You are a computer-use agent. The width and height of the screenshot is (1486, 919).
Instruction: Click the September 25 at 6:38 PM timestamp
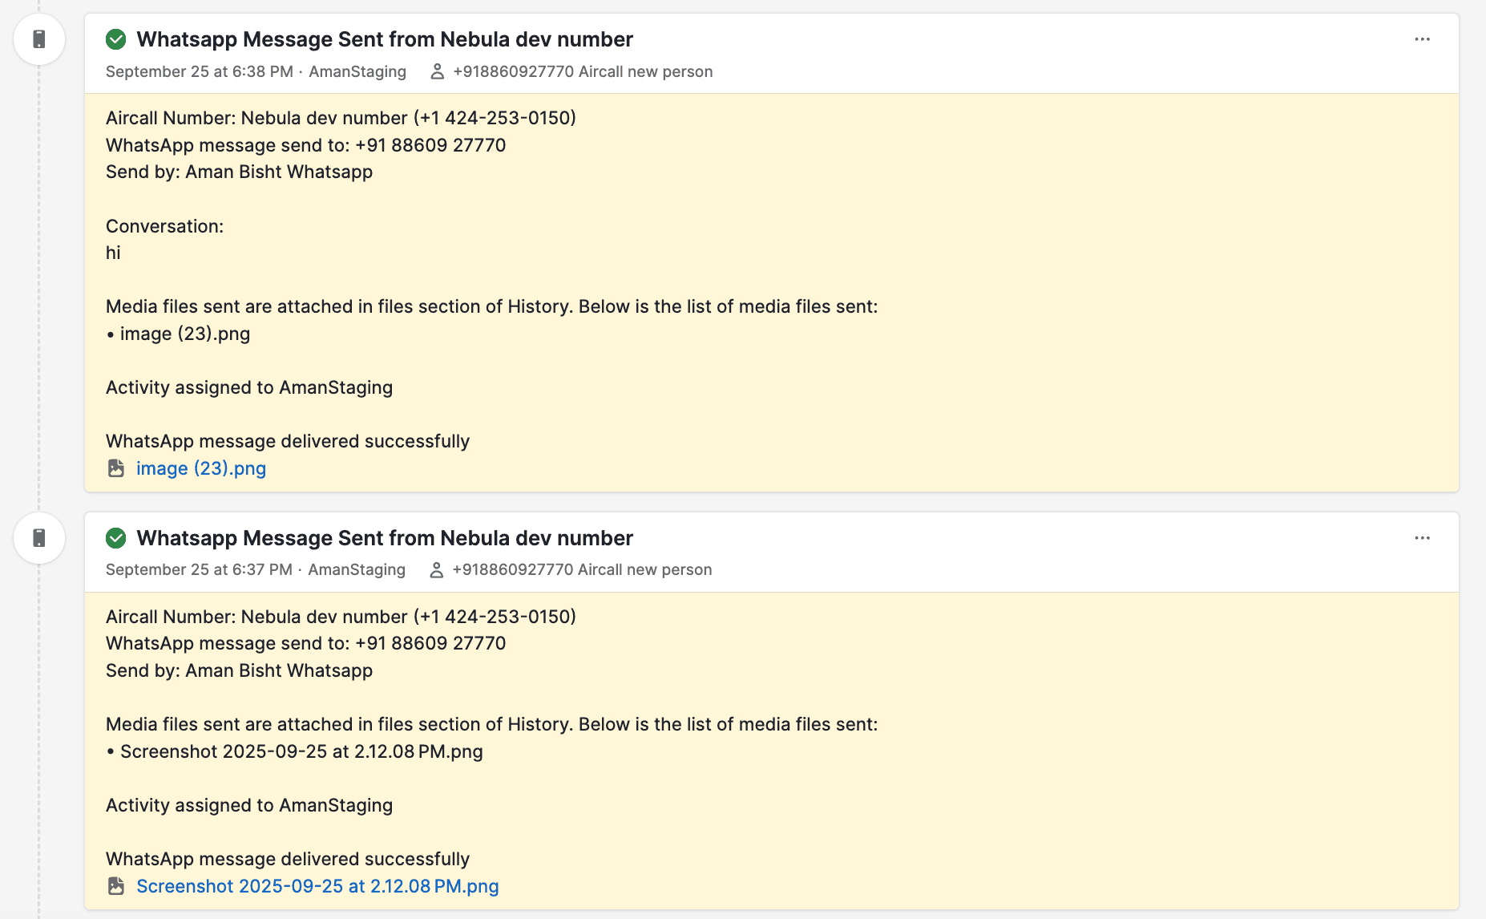click(x=200, y=71)
